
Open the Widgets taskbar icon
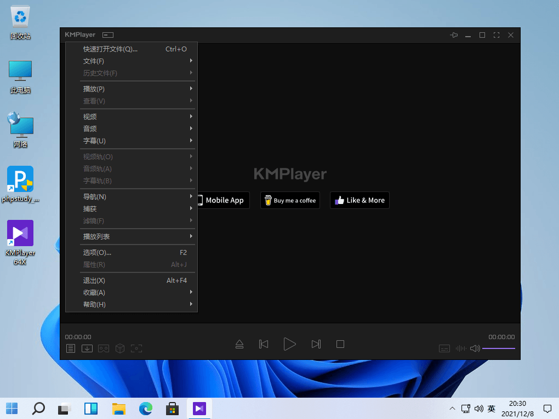click(x=91, y=408)
